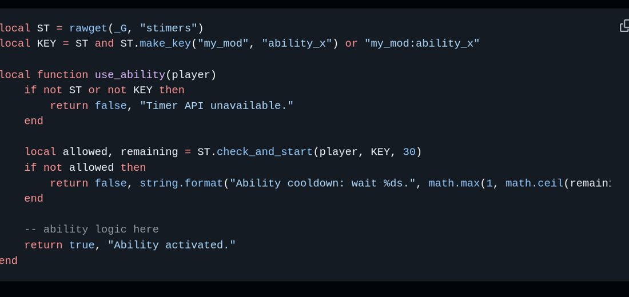Click the check_and_start method call

point(264,152)
